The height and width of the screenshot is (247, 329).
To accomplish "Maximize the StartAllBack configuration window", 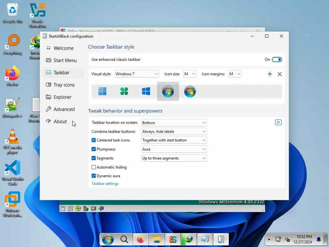I will click(x=267, y=36).
